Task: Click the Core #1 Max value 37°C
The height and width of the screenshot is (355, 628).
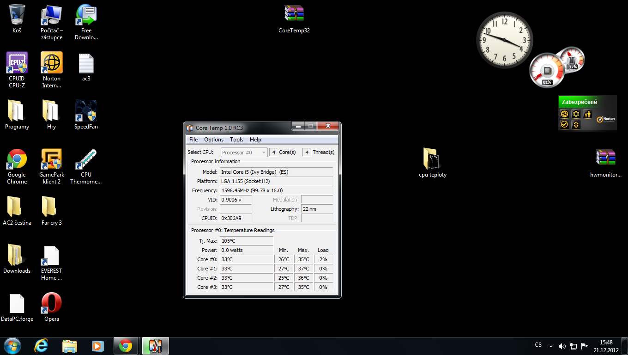Action: (x=303, y=269)
